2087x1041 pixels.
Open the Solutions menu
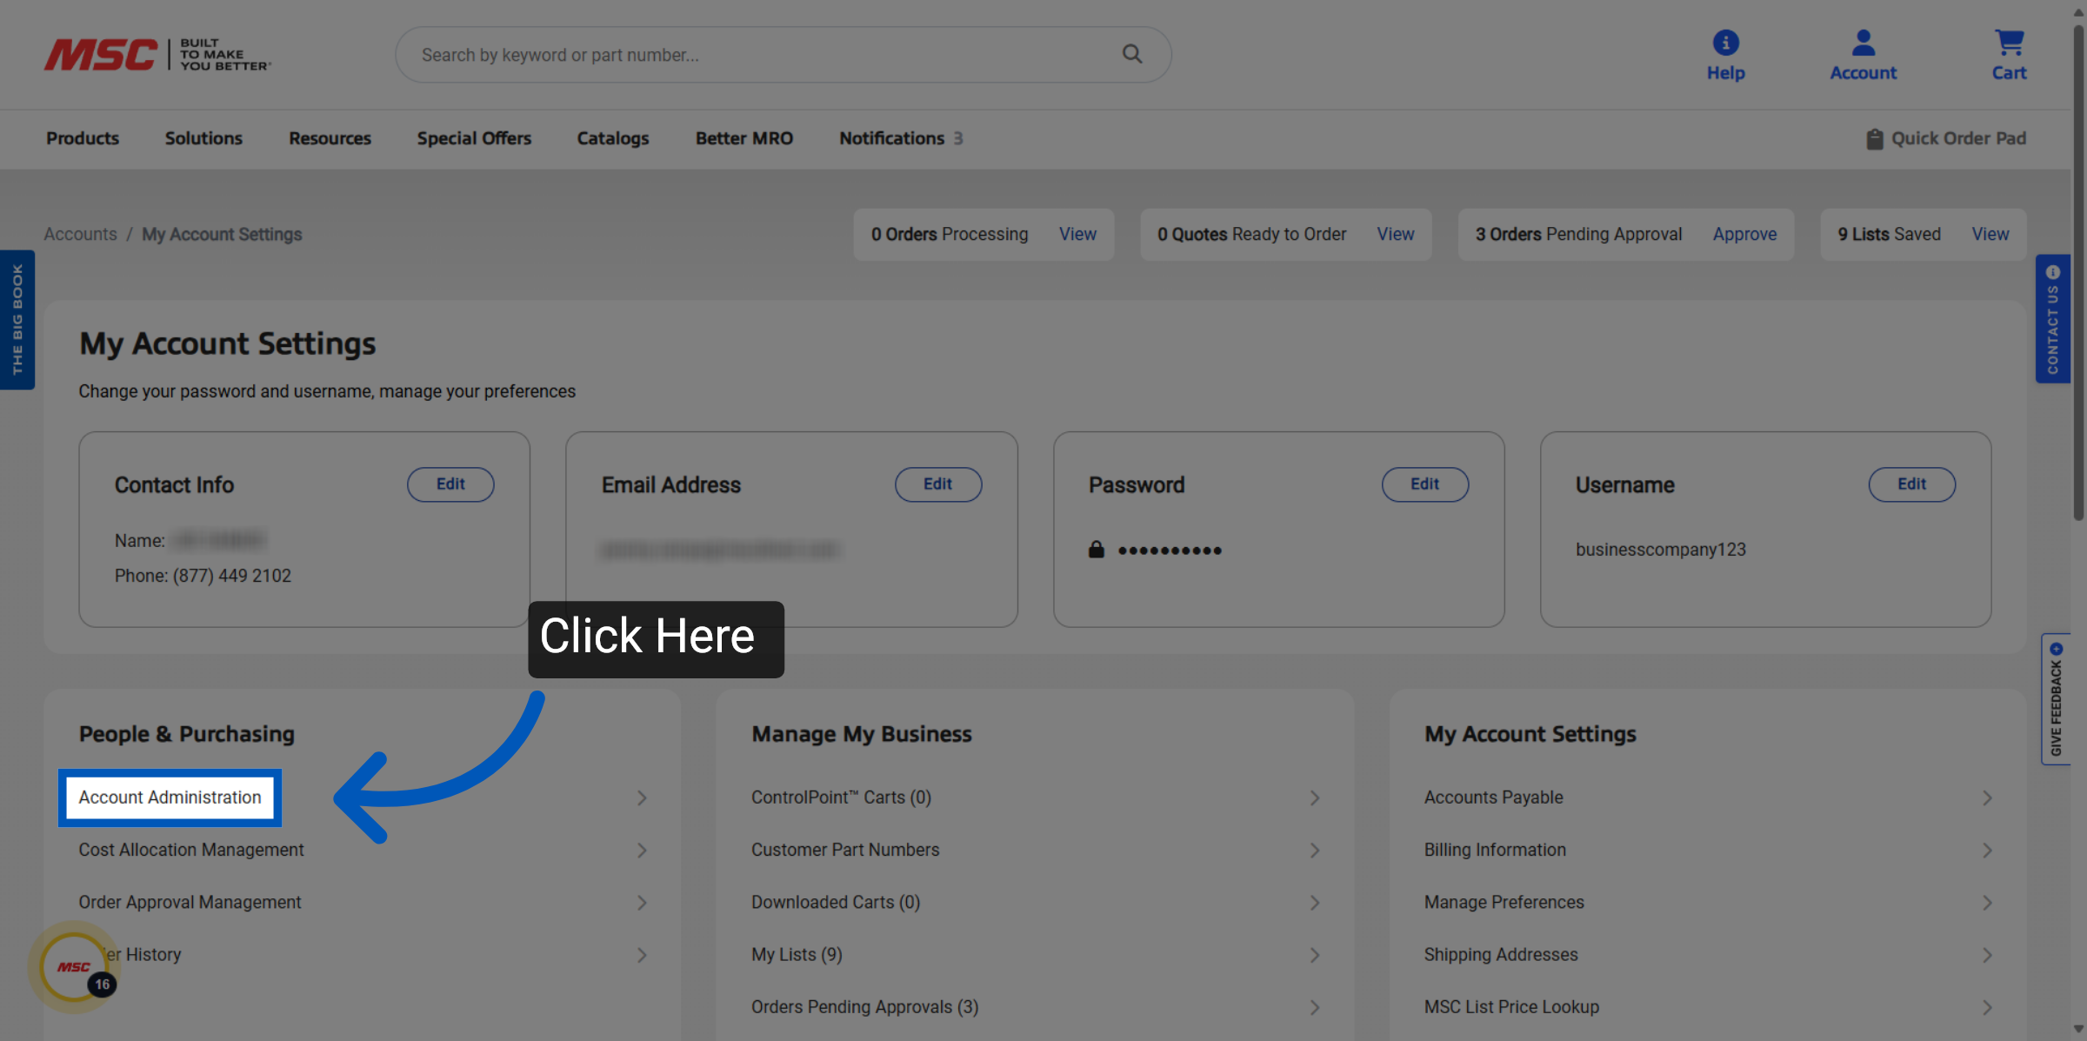(203, 138)
